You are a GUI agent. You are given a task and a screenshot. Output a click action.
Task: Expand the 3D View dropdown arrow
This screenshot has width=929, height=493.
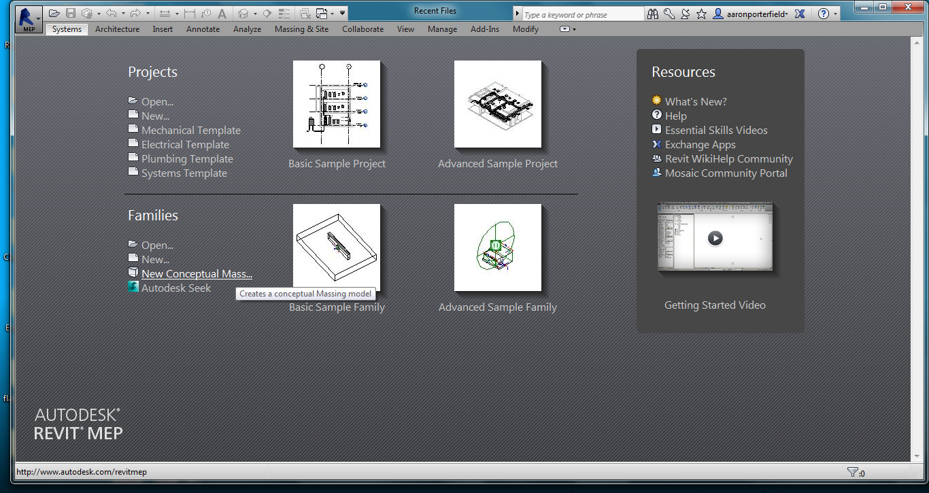[x=255, y=14]
